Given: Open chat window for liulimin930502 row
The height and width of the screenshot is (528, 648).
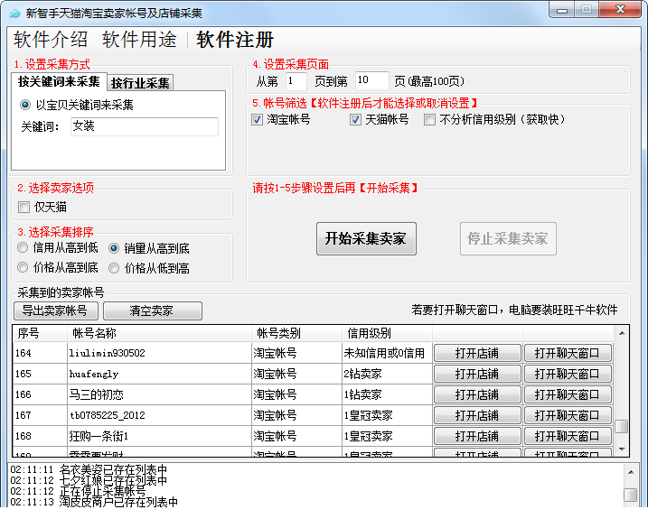Looking at the screenshot, I should pyautogui.click(x=568, y=354).
